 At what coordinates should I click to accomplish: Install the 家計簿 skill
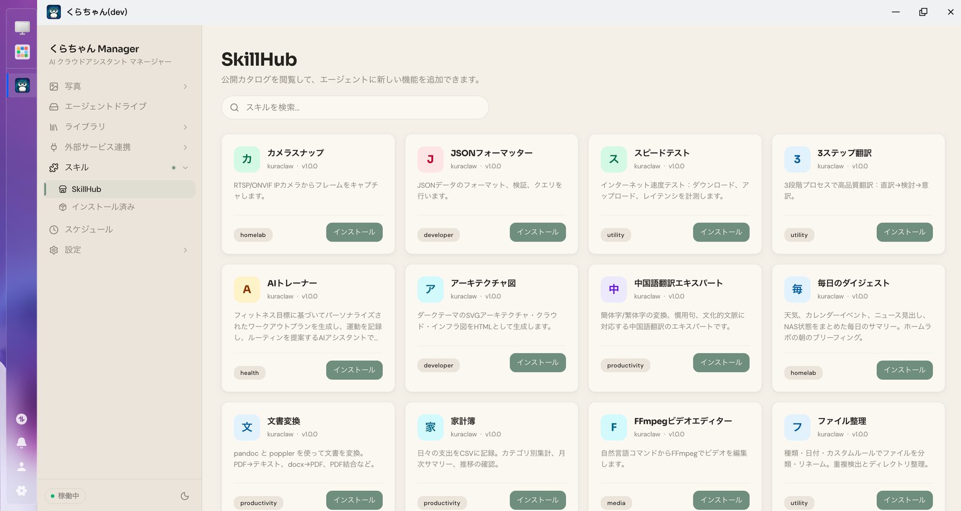tap(538, 500)
